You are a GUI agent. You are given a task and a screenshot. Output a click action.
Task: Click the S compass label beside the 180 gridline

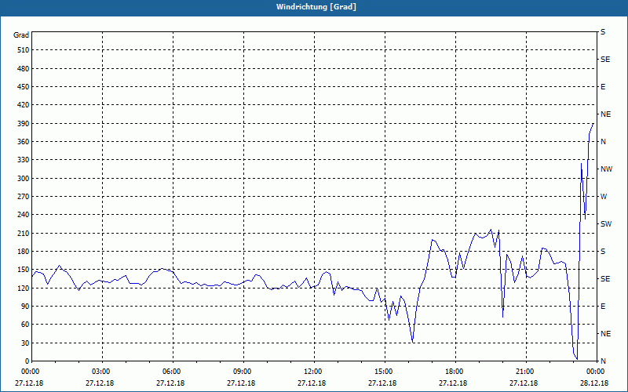tap(603, 252)
